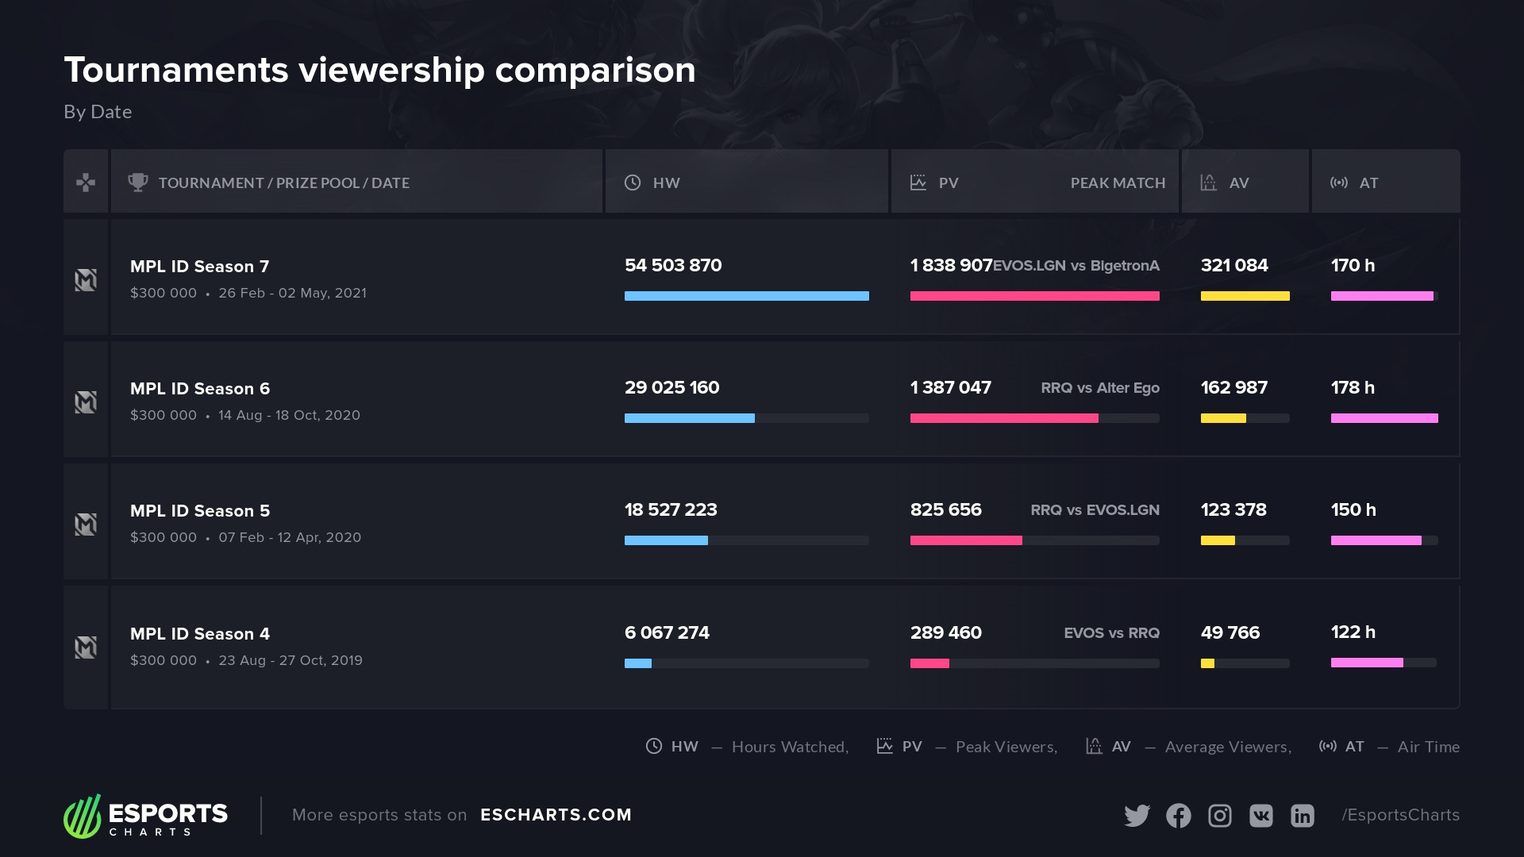The height and width of the screenshot is (857, 1524).
Task: Click the Twitter icon in footer
Action: (1137, 816)
